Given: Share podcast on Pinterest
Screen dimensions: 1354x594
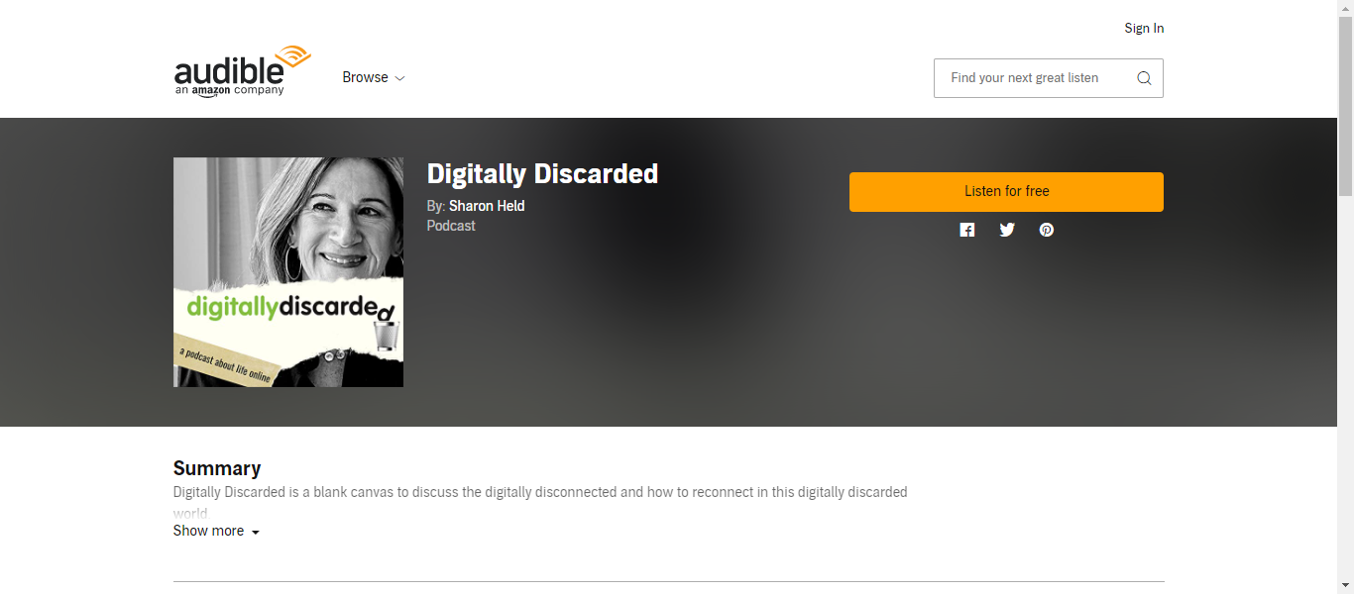Looking at the screenshot, I should [1047, 230].
